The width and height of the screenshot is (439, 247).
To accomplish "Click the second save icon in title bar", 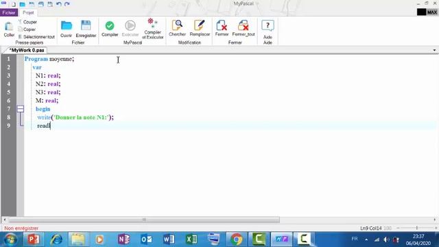I will 41,4.
